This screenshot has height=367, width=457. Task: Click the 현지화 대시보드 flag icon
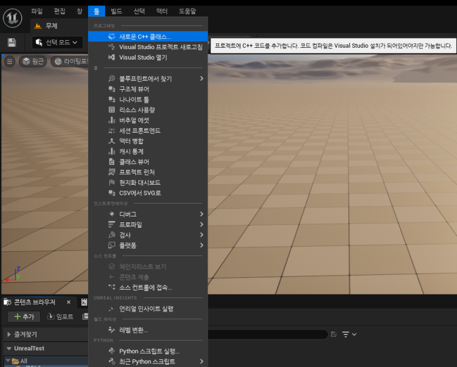(112, 183)
